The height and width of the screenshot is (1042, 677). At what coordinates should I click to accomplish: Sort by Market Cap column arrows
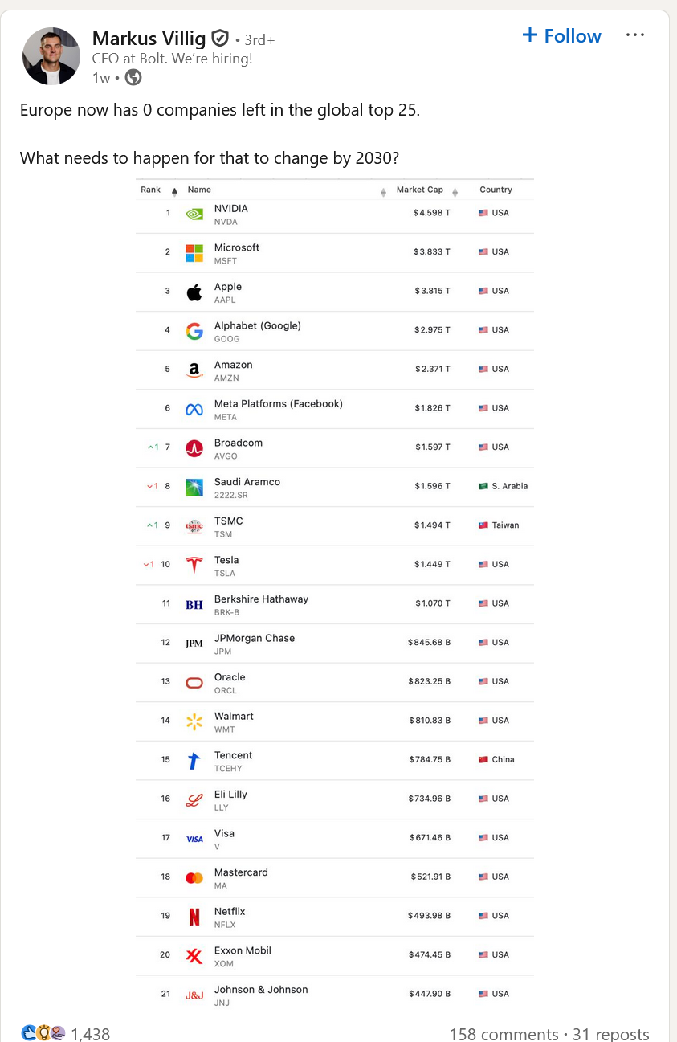[x=455, y=191]
